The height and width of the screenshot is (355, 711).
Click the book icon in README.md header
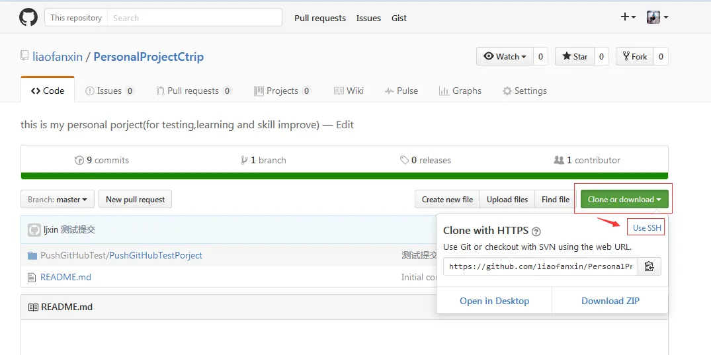[x=33, y=307]
